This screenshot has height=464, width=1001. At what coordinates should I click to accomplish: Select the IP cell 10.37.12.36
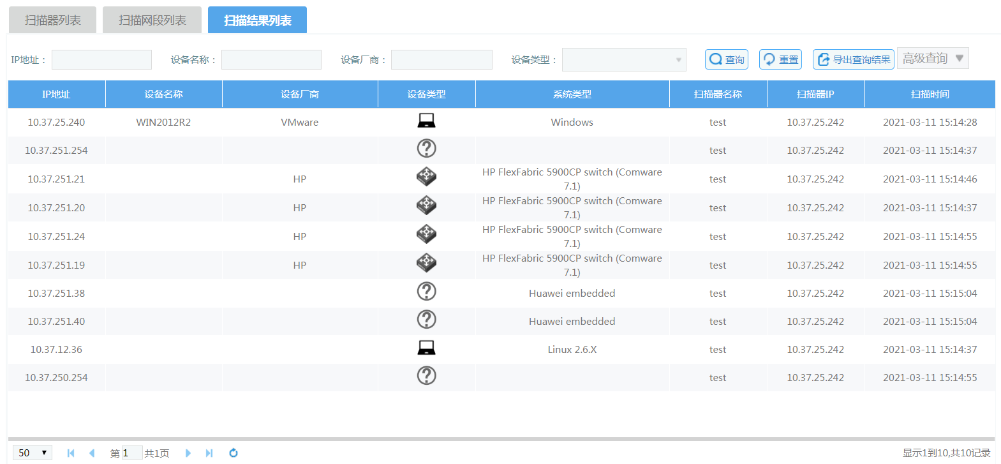56,350
